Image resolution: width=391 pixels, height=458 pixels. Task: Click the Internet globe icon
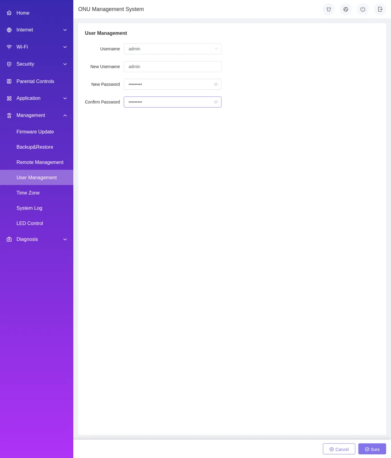9,30
